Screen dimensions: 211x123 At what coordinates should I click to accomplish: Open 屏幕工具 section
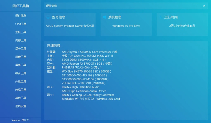(x=21, y=65)
